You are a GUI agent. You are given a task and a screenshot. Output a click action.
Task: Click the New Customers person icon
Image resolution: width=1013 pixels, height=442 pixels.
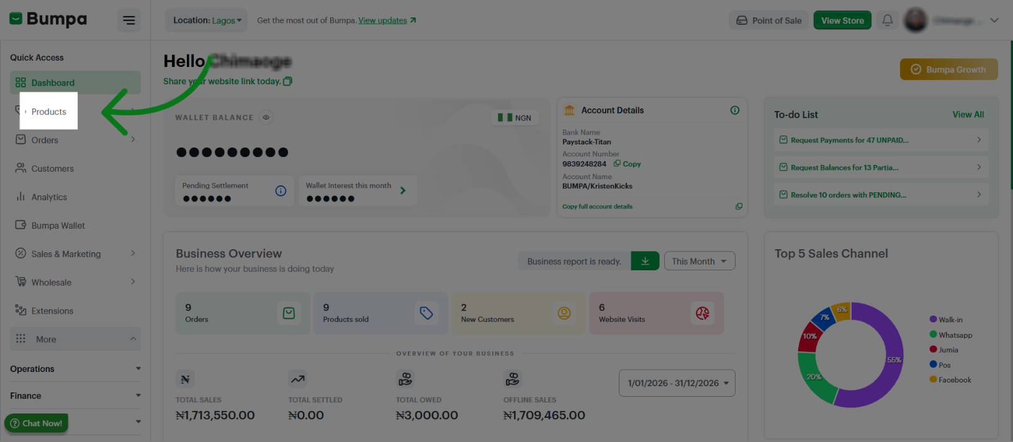(564, 313)
